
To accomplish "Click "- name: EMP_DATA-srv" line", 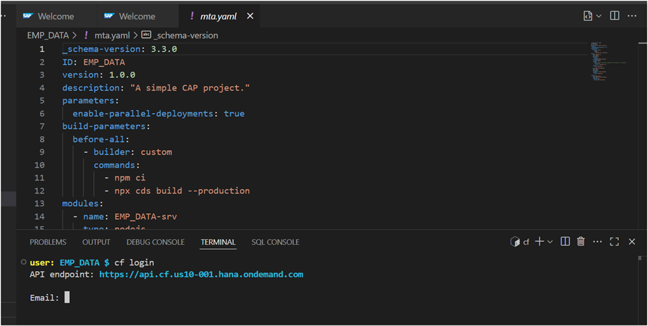I will click(125, 216).
